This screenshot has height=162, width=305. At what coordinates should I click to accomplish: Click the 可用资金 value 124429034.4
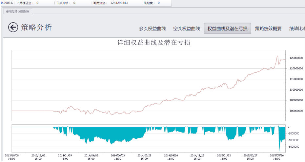pyautogui.click(x=119, y=3)
